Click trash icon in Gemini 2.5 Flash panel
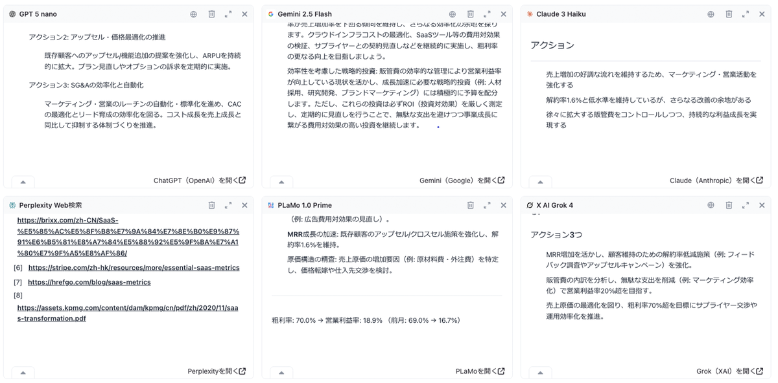Image resolution: width=778 pixels, height=383 pixels. click(x=471, y=14)
